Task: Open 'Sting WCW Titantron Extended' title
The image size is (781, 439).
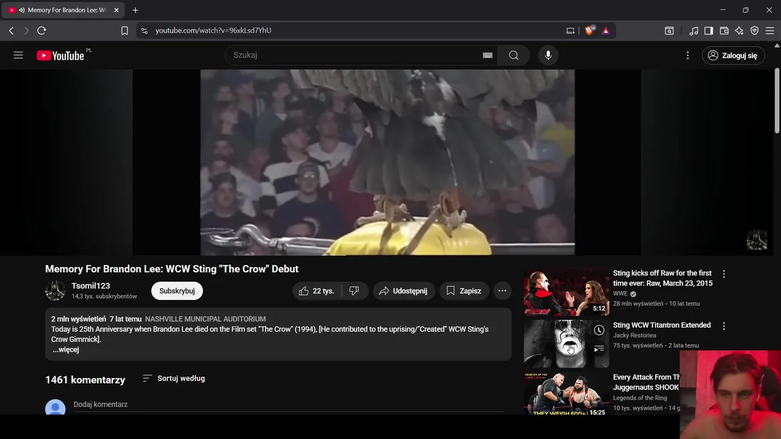Action: point(662,326)
